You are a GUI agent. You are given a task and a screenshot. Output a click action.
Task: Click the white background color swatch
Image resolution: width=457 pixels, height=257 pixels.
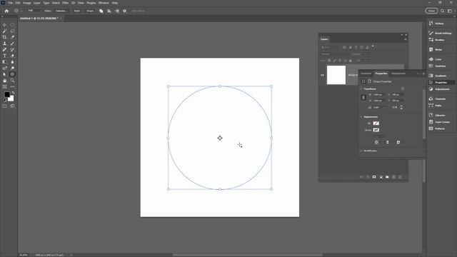(11, 99)
